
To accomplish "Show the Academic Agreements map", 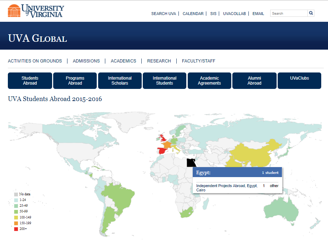I will tap(210, 81).
